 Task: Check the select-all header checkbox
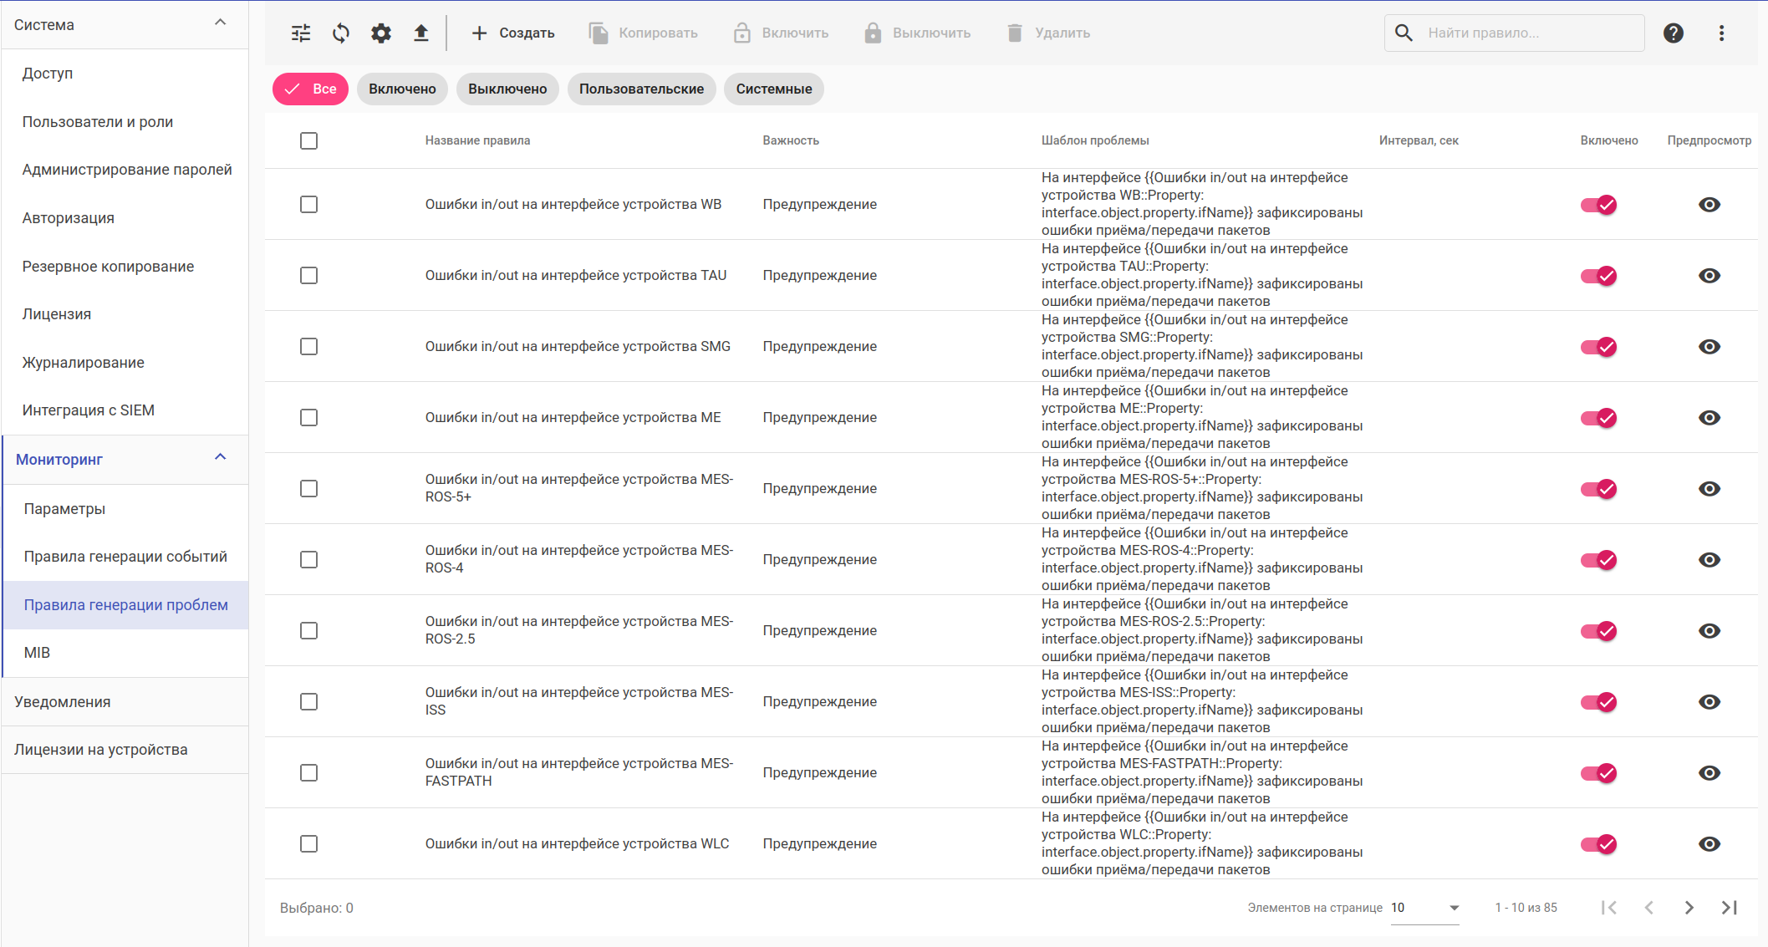(x=309, y=141)
